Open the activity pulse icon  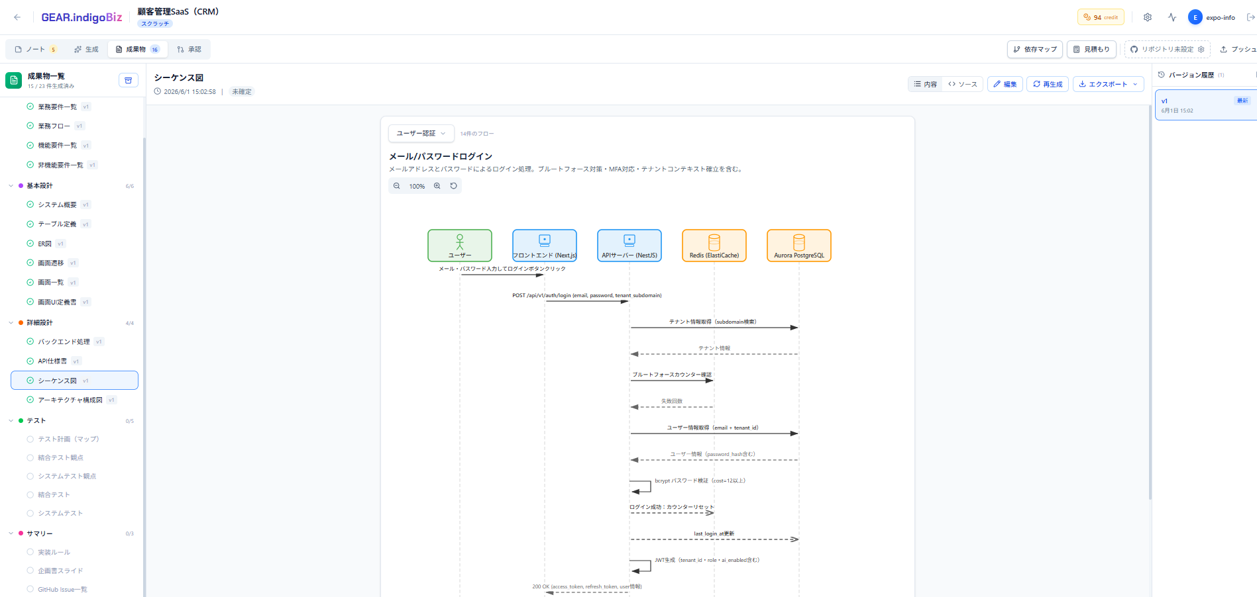point(1172,17)
